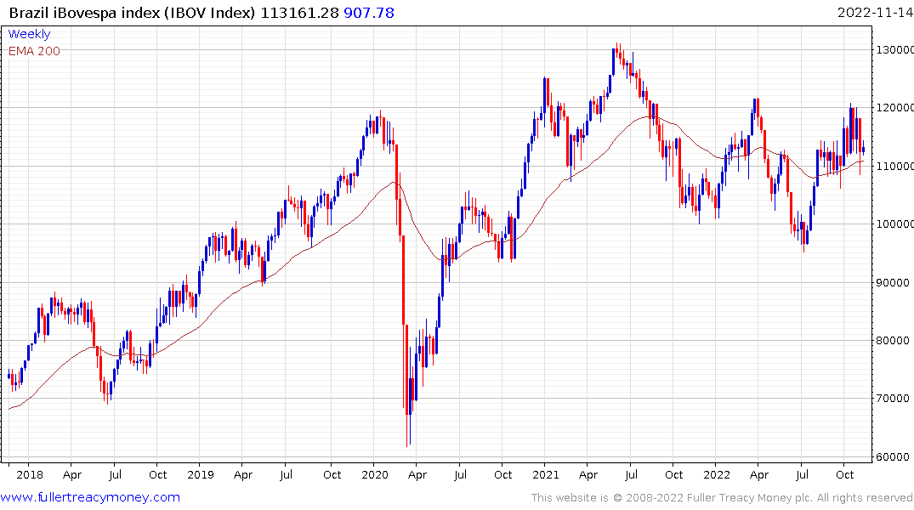Click the 80000 price axis label
Image resolution: width=914 pixels, height=510 pixels.
tap(893, 340)
